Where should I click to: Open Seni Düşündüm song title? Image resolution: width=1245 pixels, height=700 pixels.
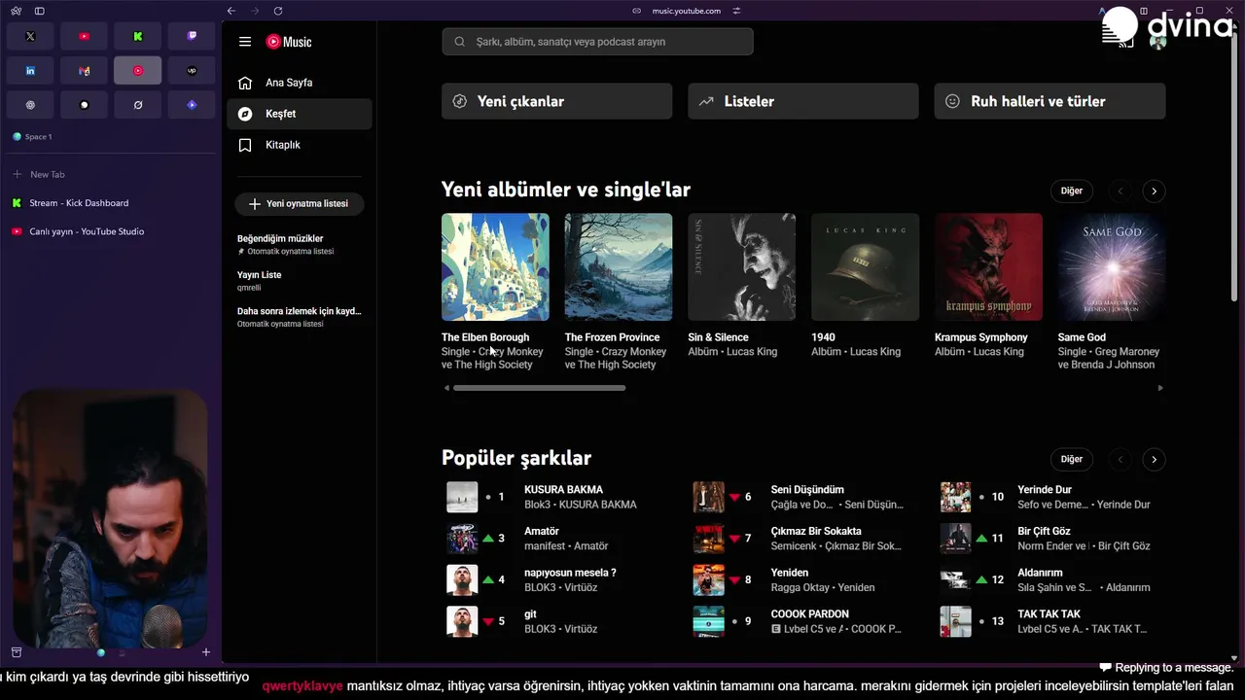click(x=807, y=490)
